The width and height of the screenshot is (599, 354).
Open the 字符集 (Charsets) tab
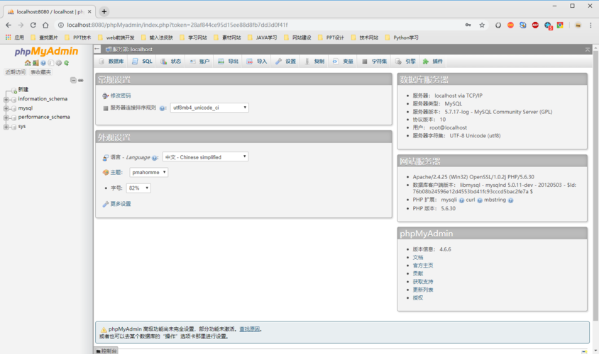[x=375, y=62]
